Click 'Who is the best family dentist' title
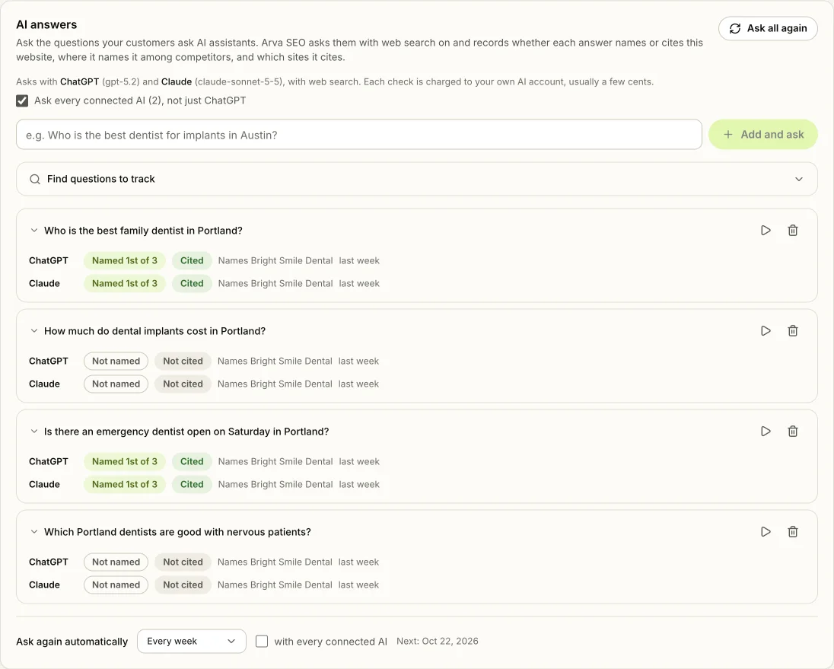 point(143,231)
